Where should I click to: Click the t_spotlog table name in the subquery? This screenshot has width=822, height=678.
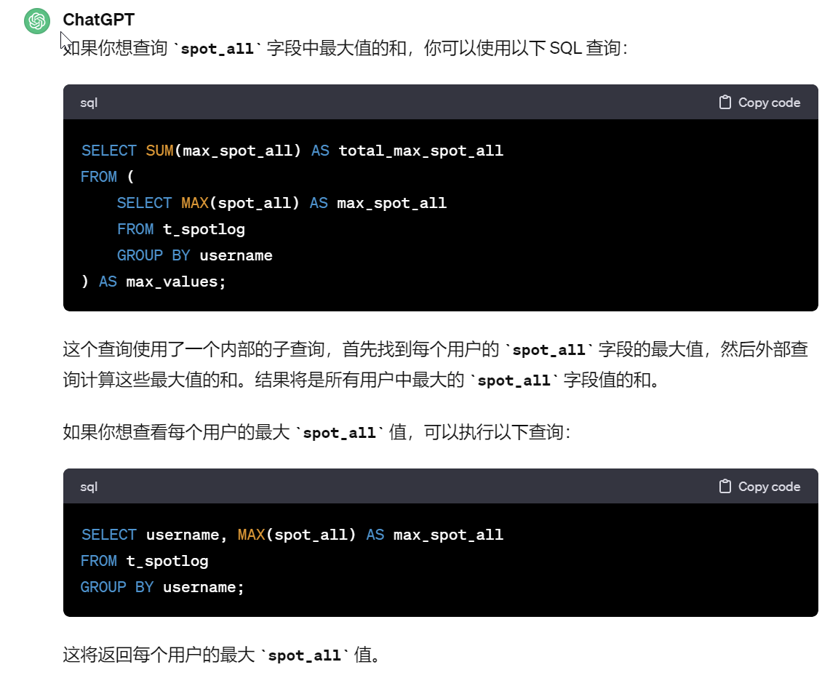[204, 230]
